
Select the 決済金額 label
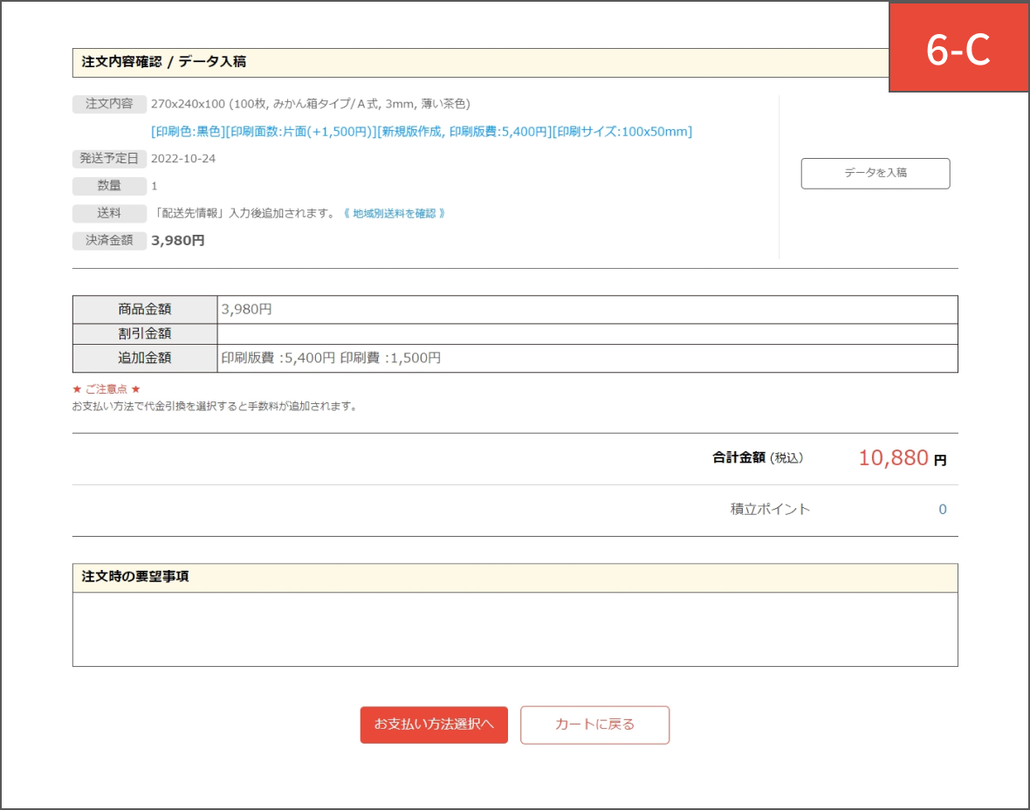109,240
